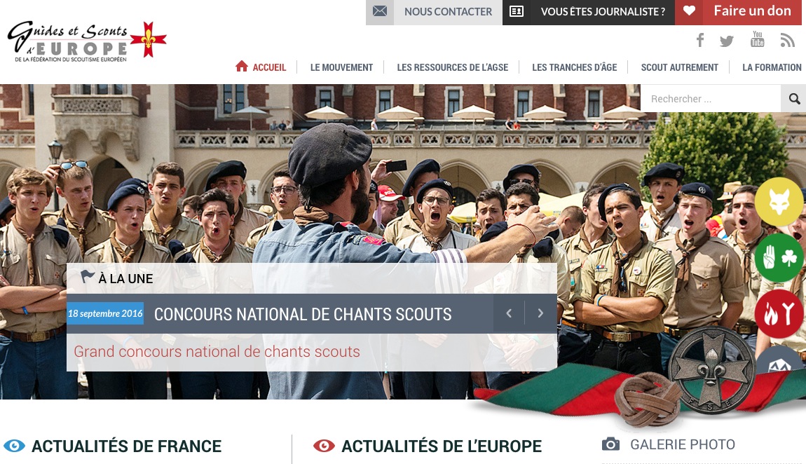The image size is (806, 464).
Task: Show next headline with right chevron
Action: click(540, 313)
